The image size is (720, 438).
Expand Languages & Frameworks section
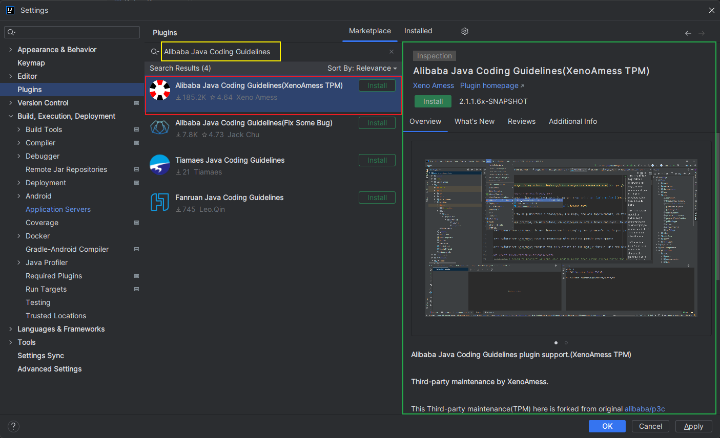coord(11,329)
